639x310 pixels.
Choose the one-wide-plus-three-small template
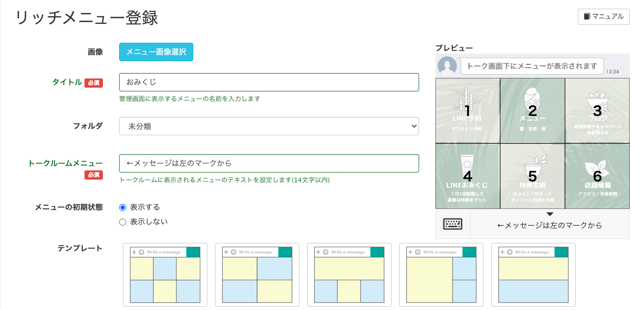[x=349, y=275]
